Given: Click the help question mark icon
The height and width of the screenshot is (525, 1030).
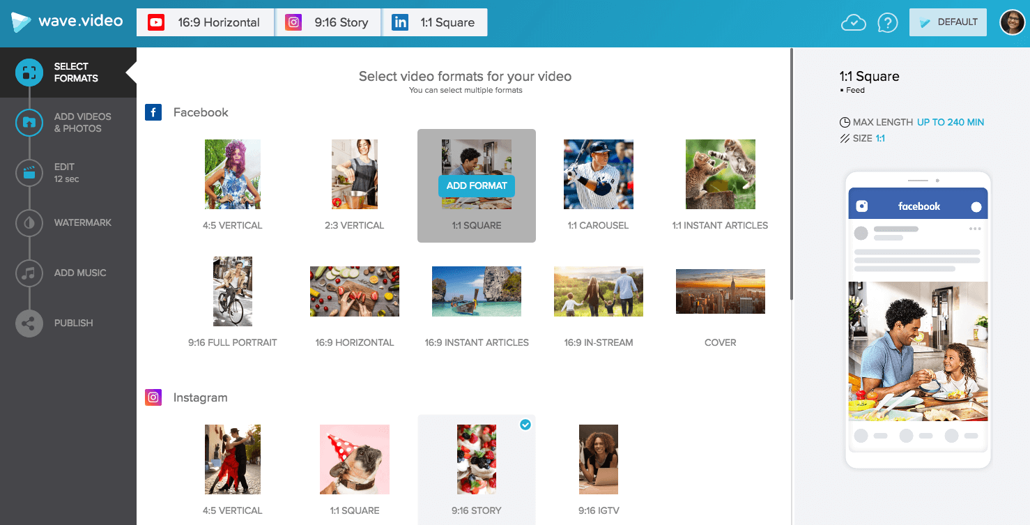Looking at the screenshot, I should pyautogui.click(x=887, y=22).
